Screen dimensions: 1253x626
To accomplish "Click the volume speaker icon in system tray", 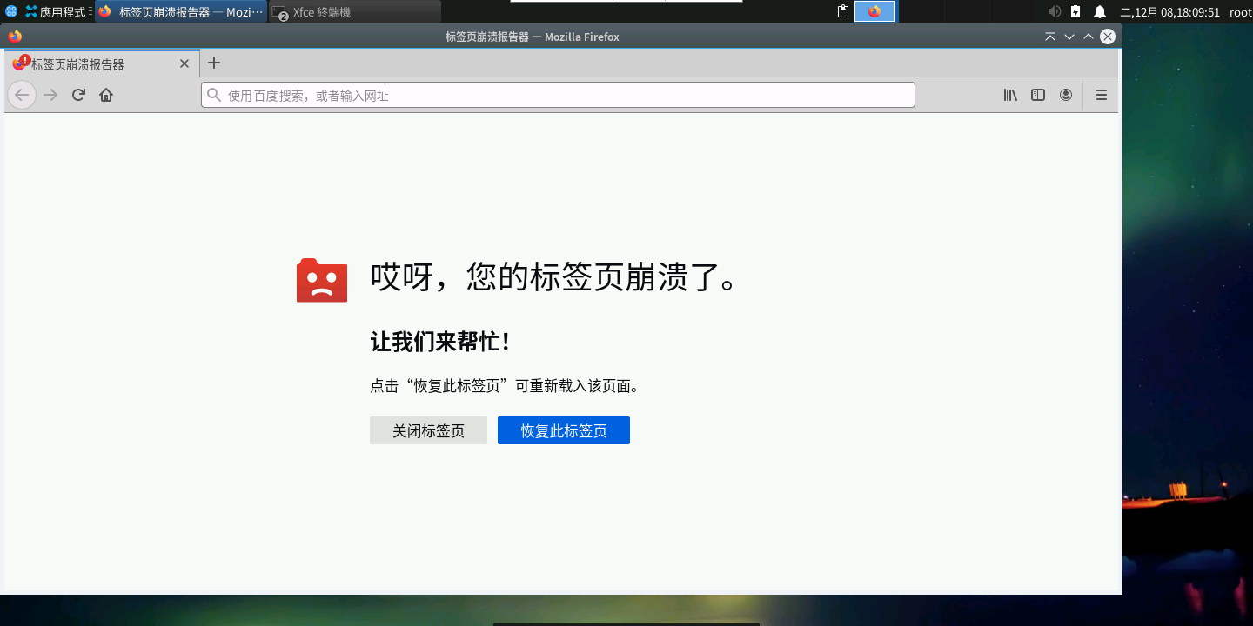I will tap(1053, 11).
